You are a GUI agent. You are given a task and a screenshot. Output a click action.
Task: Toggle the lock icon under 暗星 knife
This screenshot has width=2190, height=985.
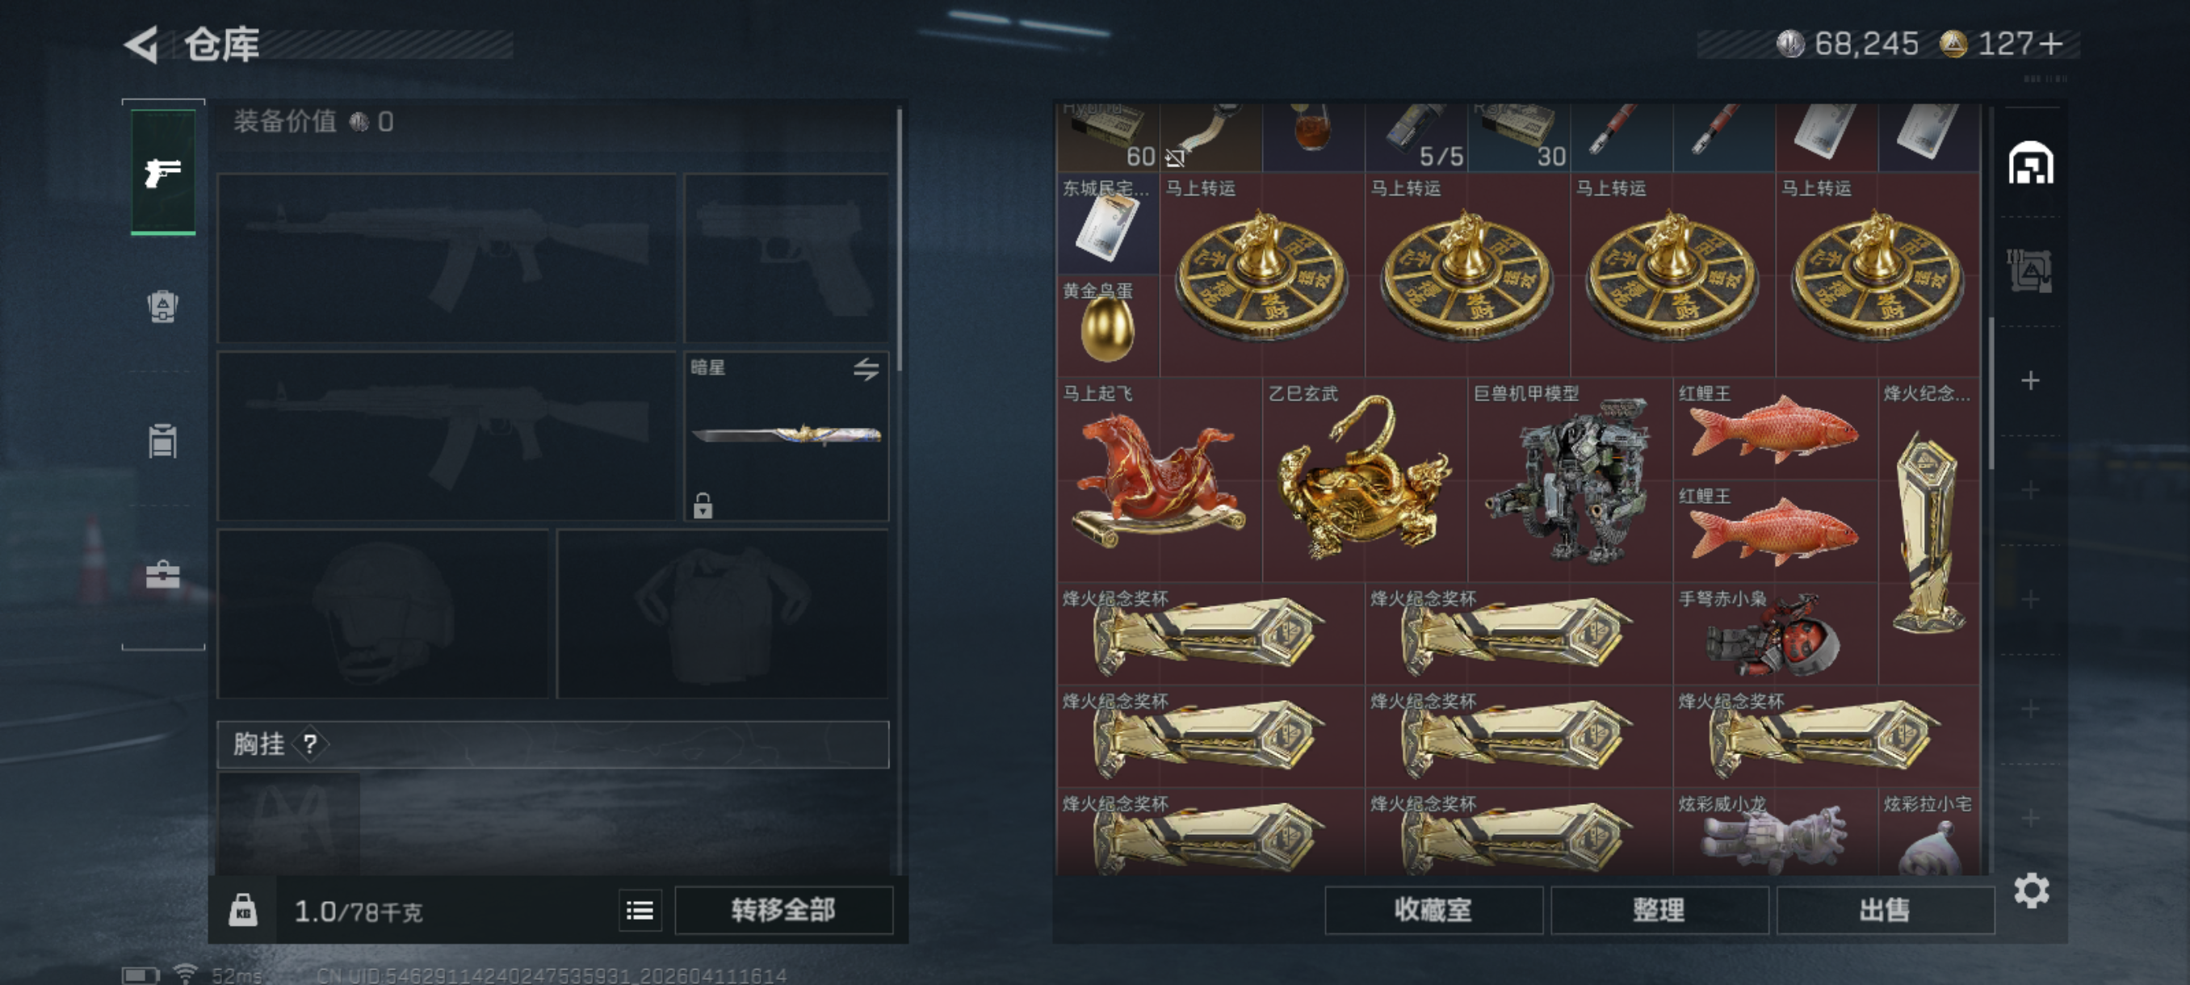[703, 505]
